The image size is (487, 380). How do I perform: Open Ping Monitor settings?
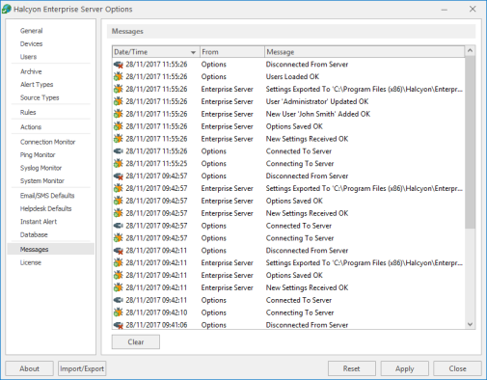[38, 155]
